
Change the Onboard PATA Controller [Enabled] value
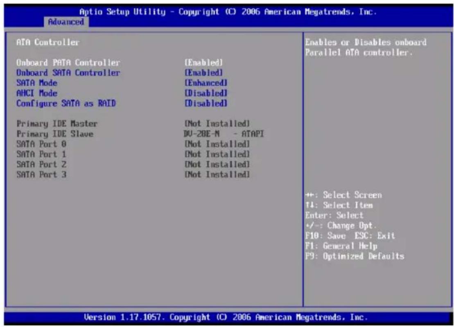204,63
